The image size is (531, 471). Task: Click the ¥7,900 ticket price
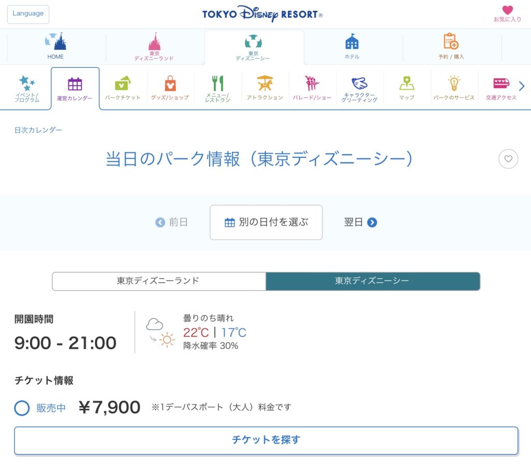coord(109,407)
